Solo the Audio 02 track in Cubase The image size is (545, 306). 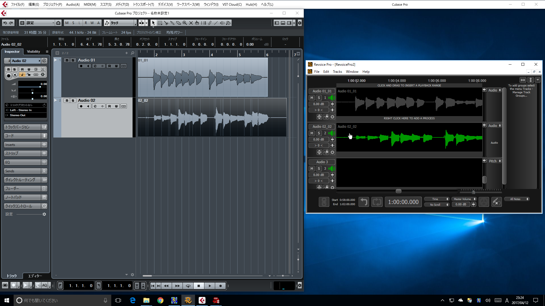(73, 101)
